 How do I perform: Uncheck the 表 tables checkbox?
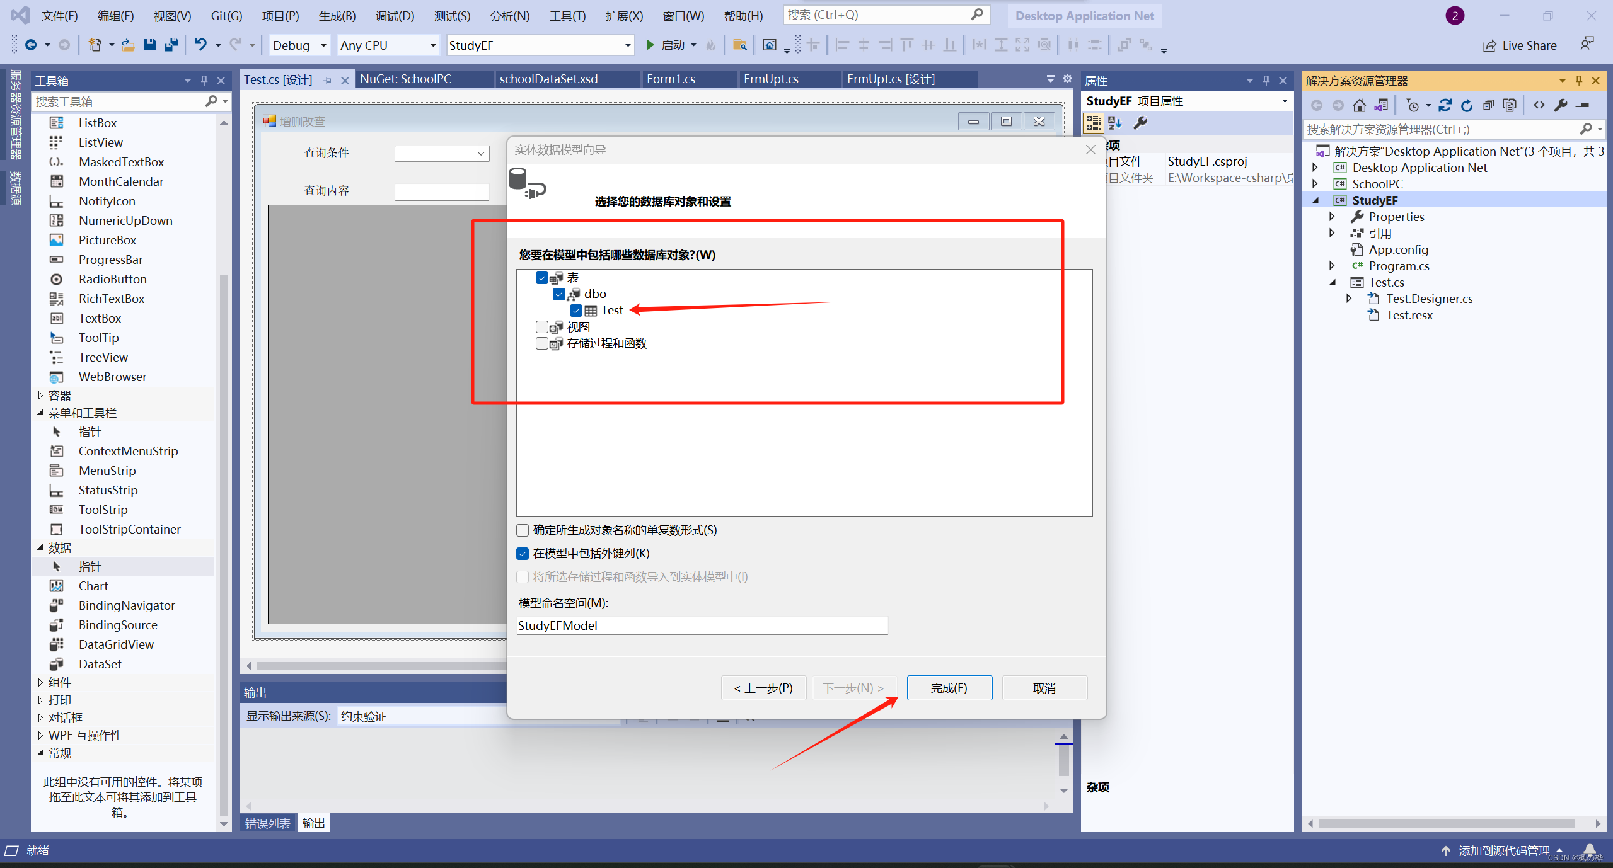(542, 277)
